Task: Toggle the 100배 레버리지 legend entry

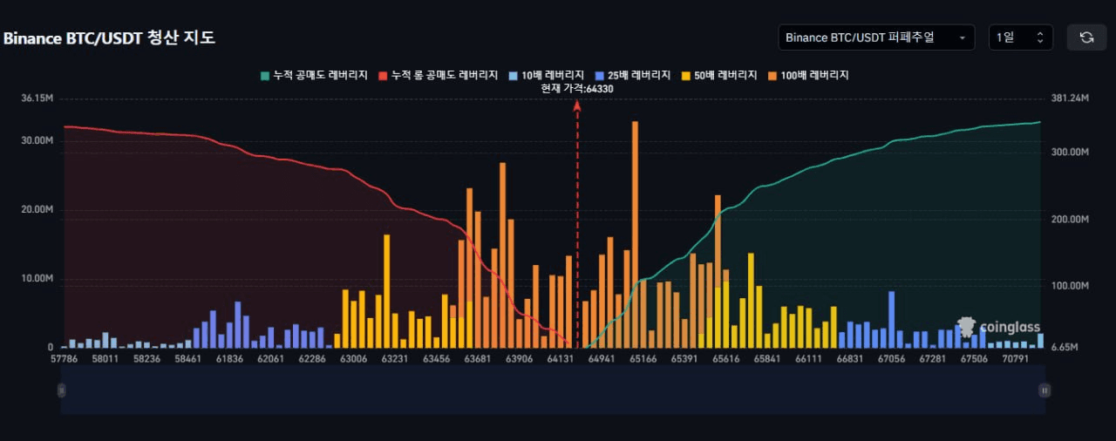Action: (808, 76)
